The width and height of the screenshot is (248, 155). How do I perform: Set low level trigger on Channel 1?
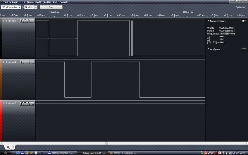pyautogui.click(x=33, y=62)
